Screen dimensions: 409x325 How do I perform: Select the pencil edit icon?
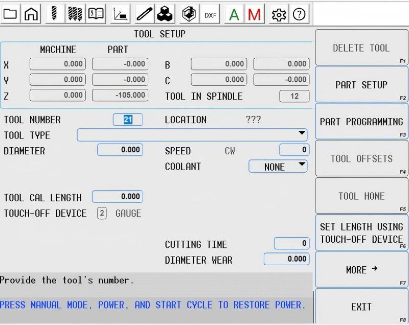click(x=144, y=14)
